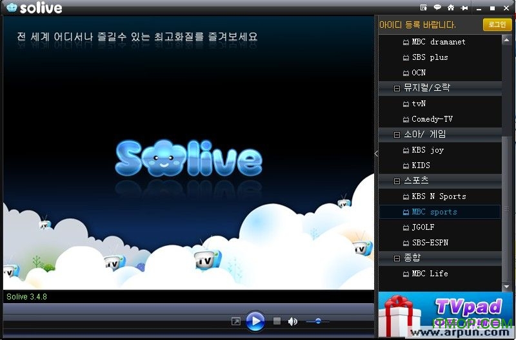Click the TV icon beside MBC Life
Image resolution: width=516 pixels, height=340 pixels.
[x=406, y=274]
